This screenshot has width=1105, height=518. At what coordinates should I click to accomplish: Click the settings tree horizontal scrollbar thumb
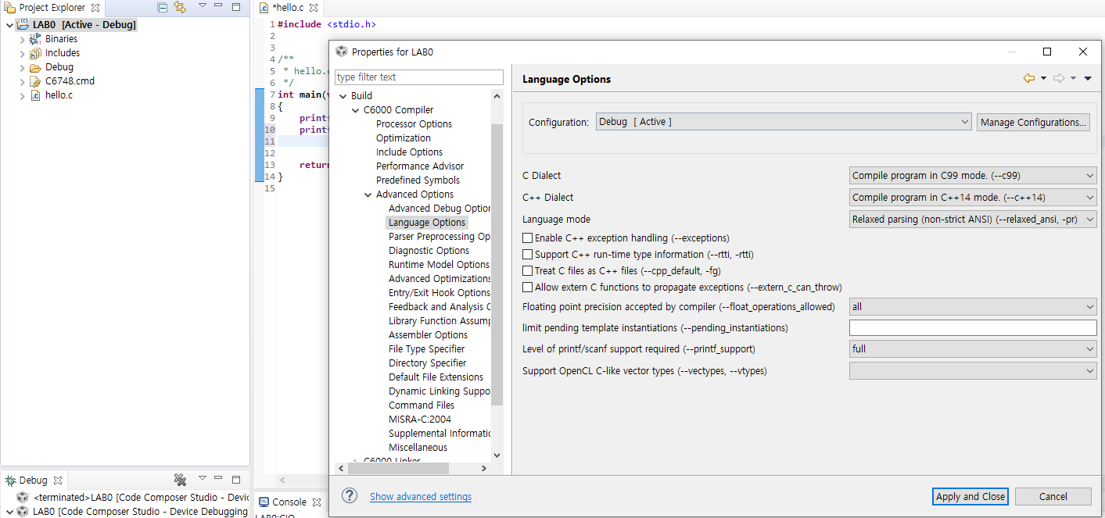pos(399,468)
